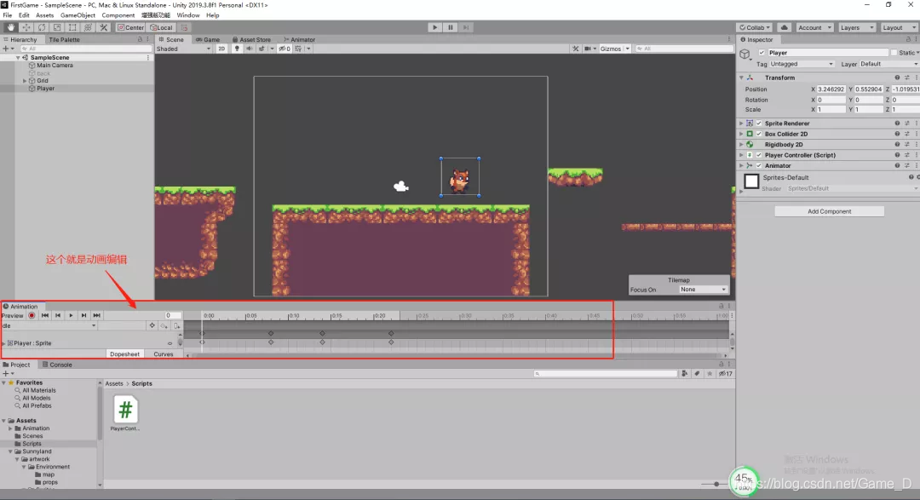The height and width of the screenshot is (500, 920).
Task: Click the Play button in toolbar
Action: 434,27
